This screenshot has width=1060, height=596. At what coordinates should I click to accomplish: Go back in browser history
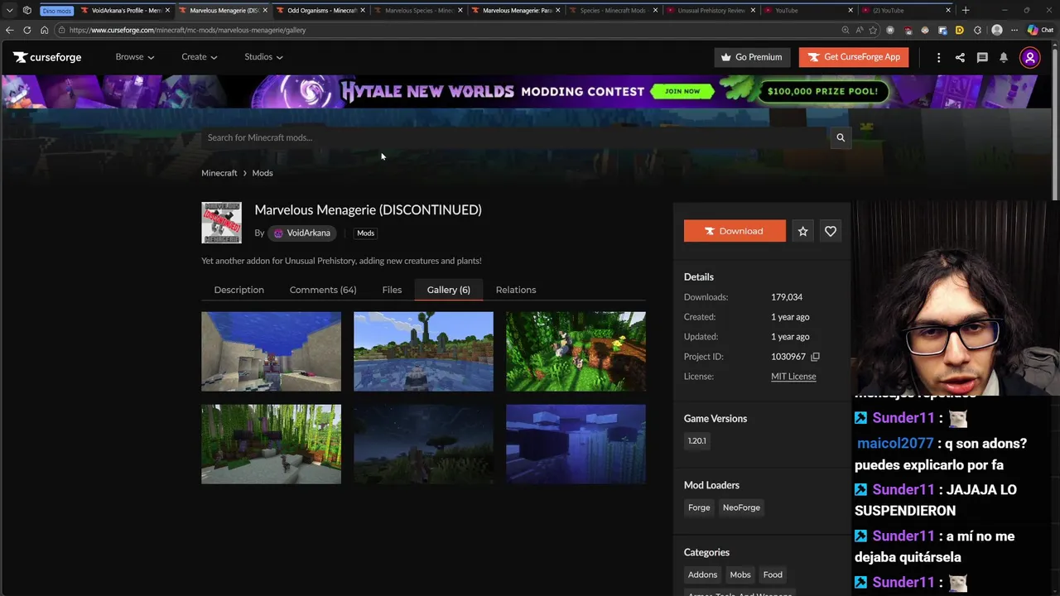pos(9,30)
